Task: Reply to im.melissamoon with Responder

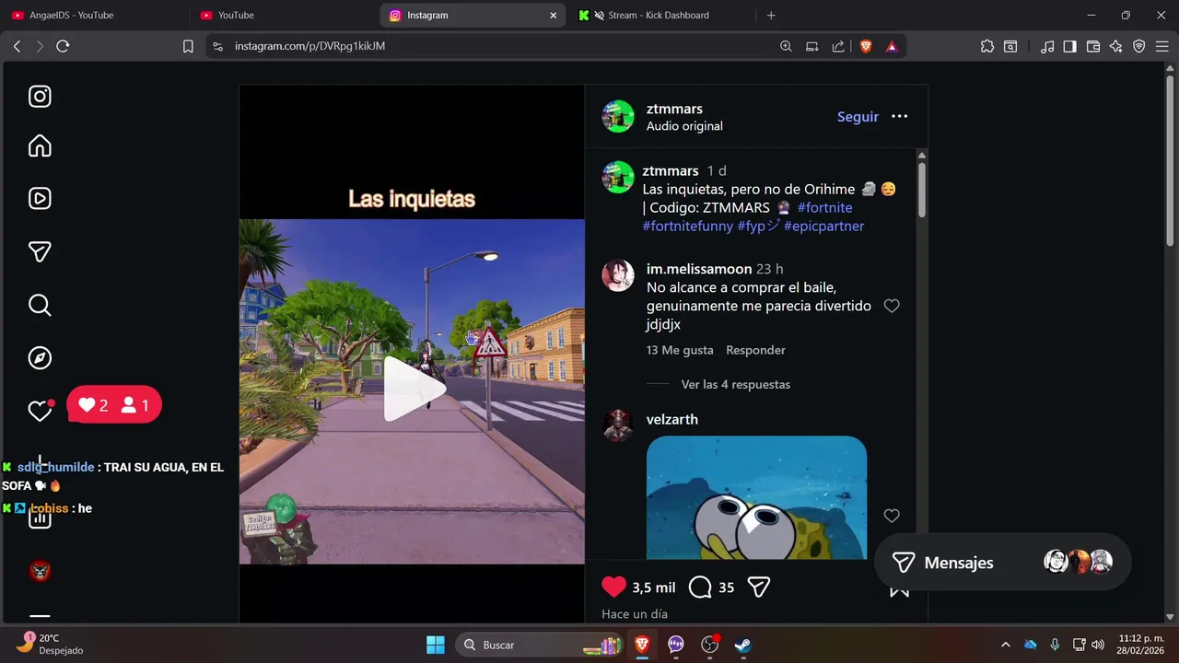Action: pyautogui.click(x=755, y=350)
